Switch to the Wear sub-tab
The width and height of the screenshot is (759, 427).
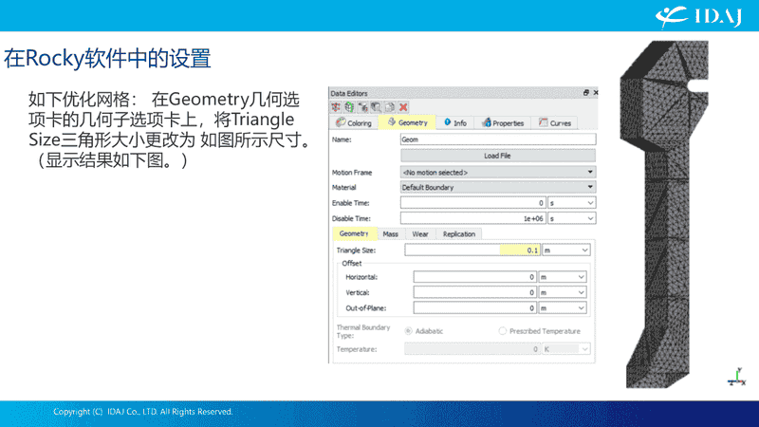pos(419,233)
